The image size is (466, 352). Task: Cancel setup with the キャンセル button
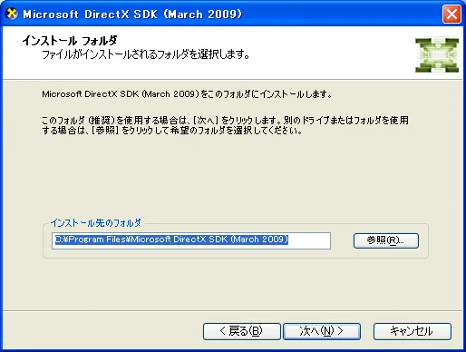coord(413,331)
